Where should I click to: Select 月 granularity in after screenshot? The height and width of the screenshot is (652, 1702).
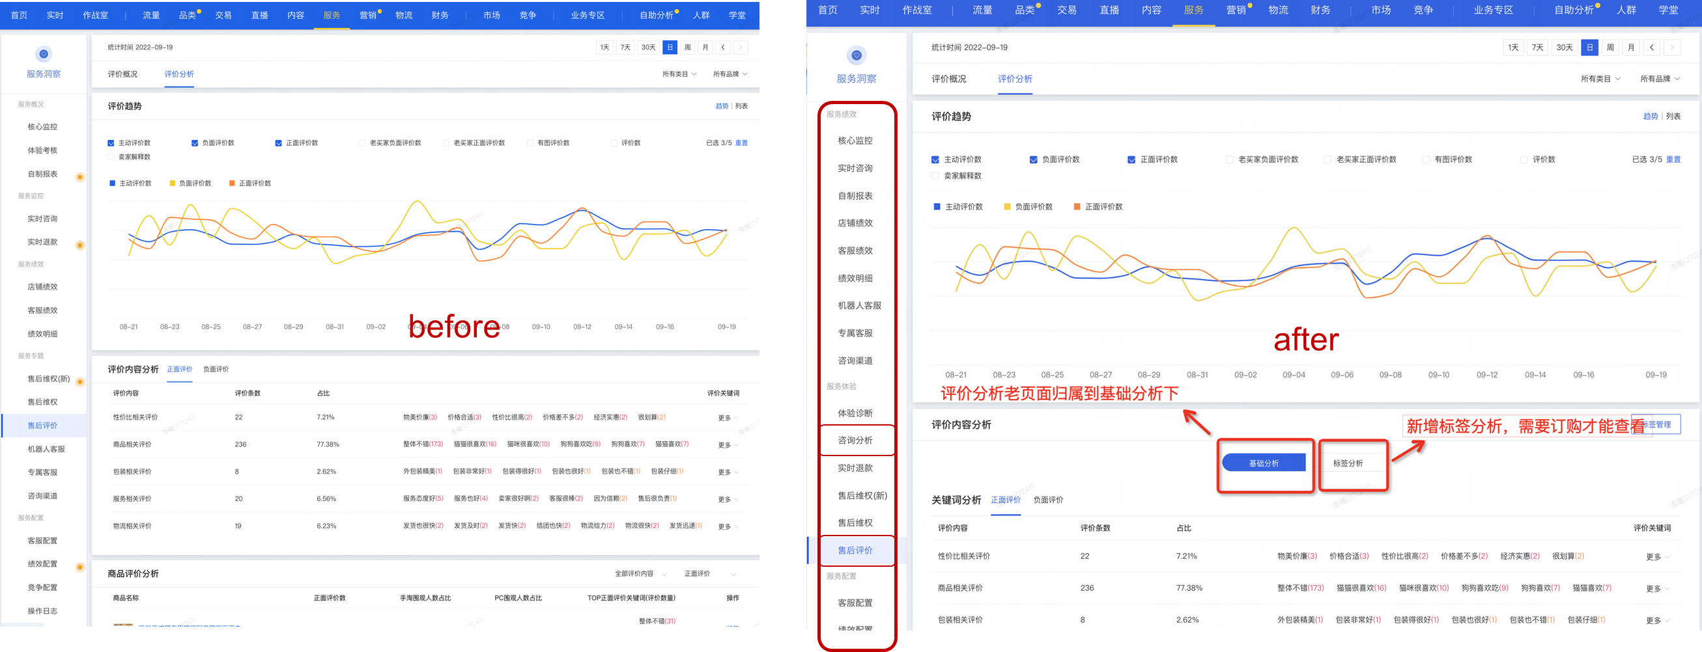point(1630,48)
